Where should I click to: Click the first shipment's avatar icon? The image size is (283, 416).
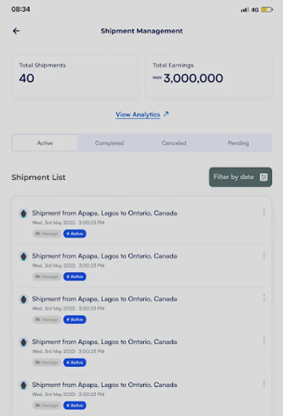[23, 214]
